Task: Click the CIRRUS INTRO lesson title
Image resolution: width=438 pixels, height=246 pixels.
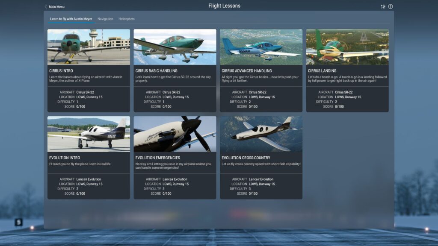Action: 61,71
